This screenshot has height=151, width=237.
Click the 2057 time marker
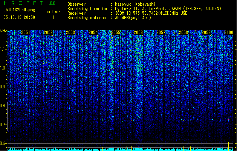pyautogui.click(x=161, y=32)
